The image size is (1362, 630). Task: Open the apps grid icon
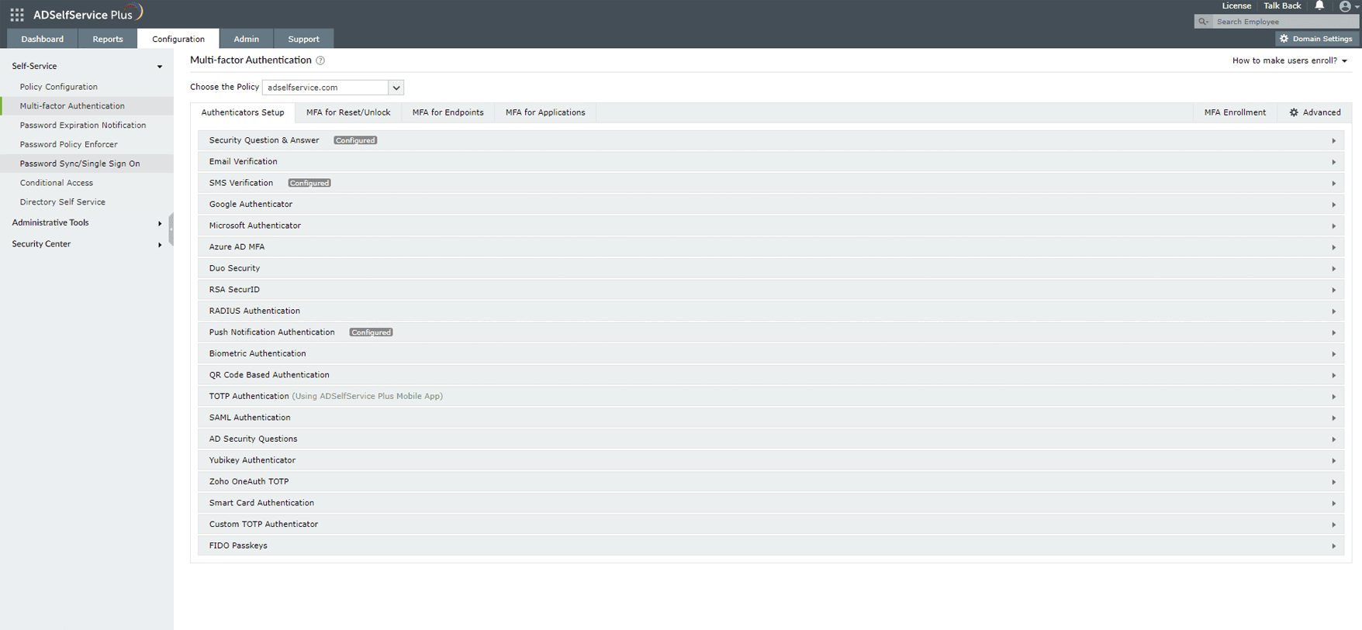(16, 15)
